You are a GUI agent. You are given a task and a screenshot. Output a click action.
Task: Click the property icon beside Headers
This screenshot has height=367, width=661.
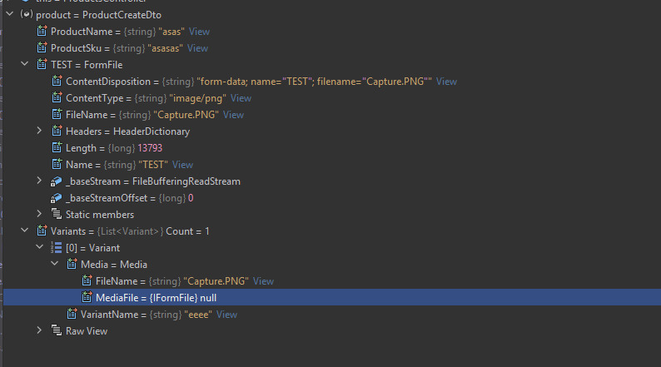[57, 131]
